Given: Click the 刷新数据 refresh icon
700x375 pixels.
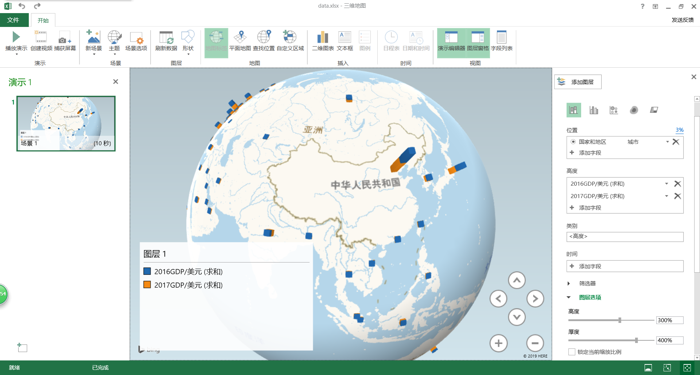Looking at the screenshot, I should [166, 41].
